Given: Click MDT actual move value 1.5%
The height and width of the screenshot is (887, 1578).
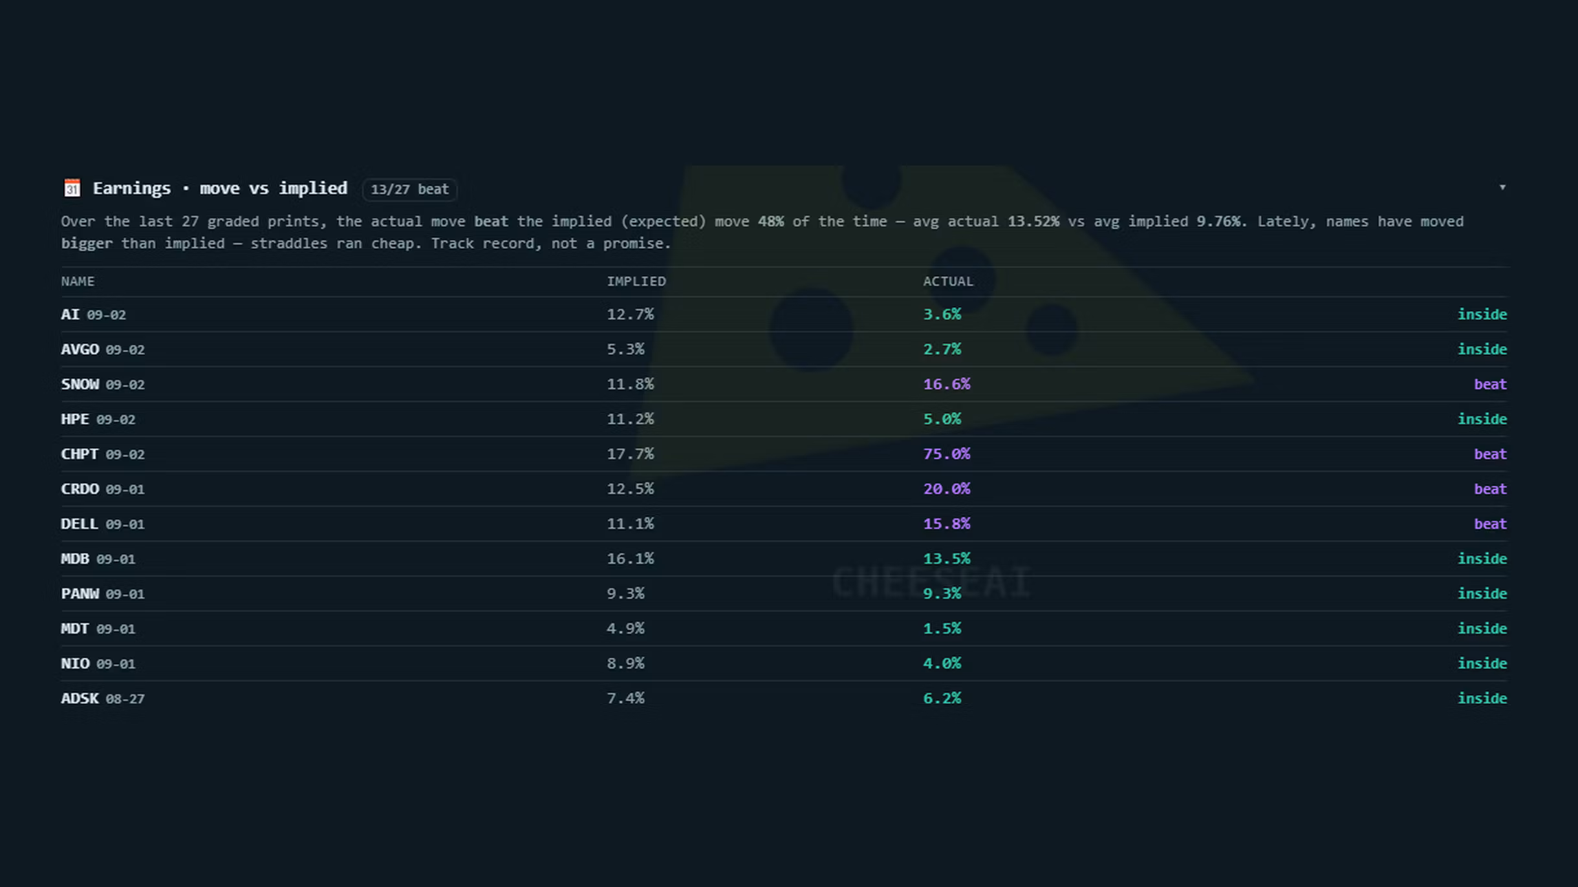Looking at the screenshot, I should coord(942,629).
